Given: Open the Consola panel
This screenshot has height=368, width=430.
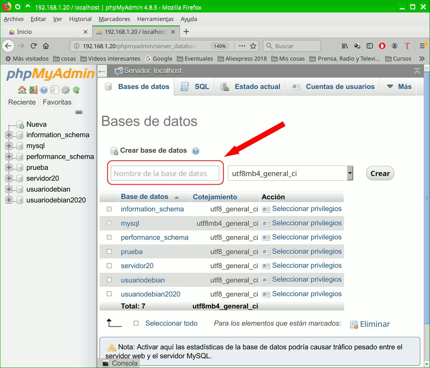Looking at the screenshot, I should click(120, 363).
